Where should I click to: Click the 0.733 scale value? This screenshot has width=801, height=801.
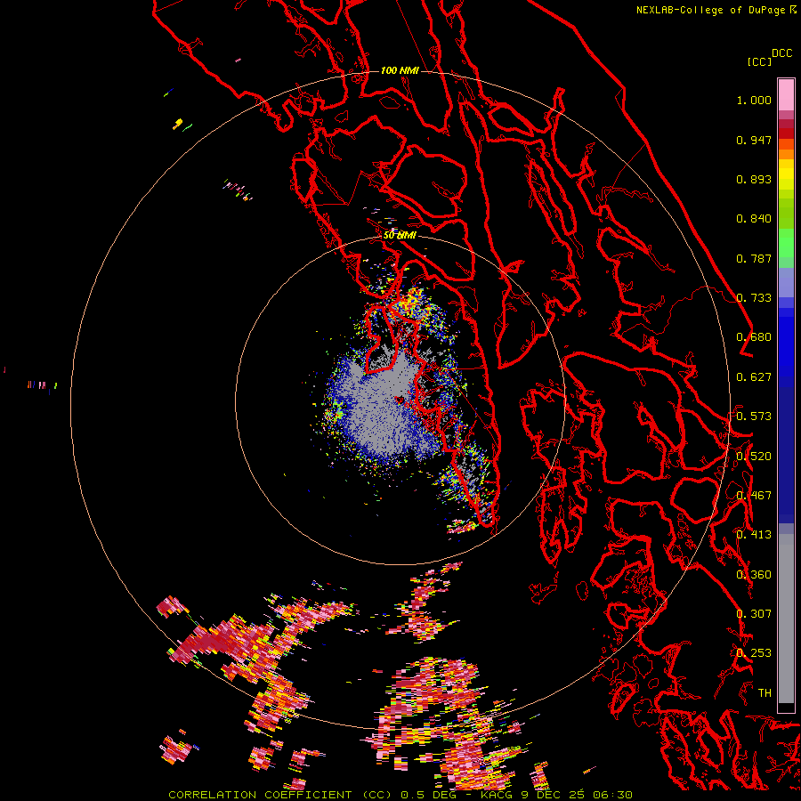754,298
